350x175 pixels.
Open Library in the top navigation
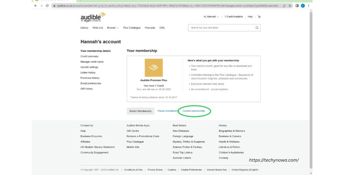coord(84,28)
